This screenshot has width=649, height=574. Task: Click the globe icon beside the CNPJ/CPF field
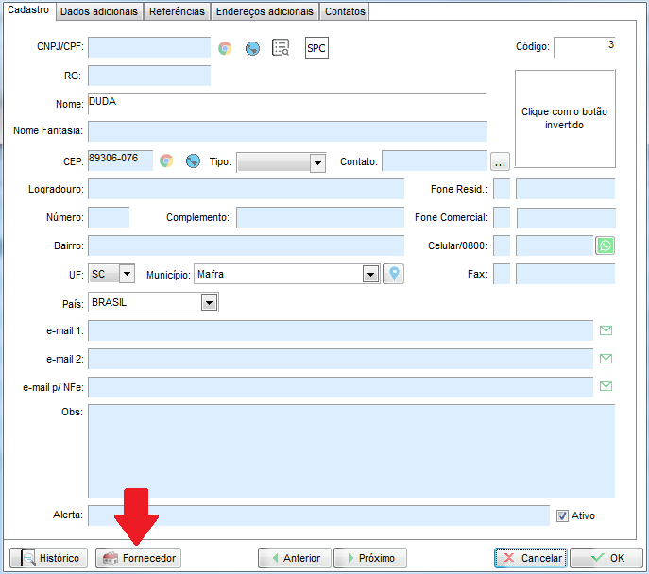(x=252, y=48)
